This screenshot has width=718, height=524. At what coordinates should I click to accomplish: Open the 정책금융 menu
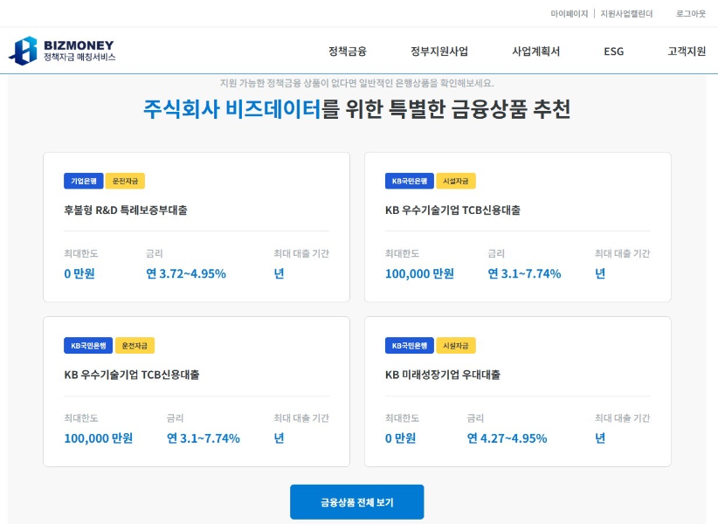click(x=347, y=52)
